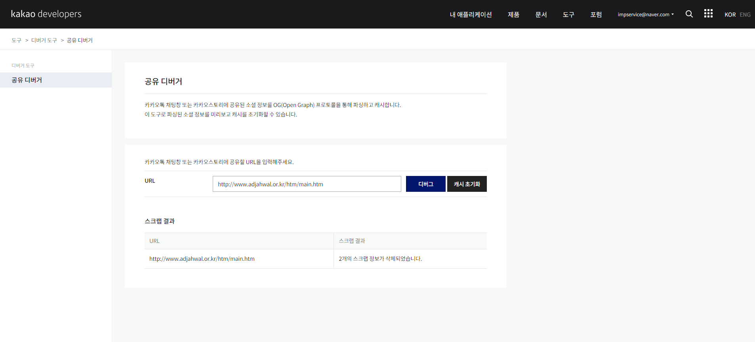Go to 도구 in the breadcrumb
Image resolution: width=755 pixels, height=342 pixels.
coord(16,40)
